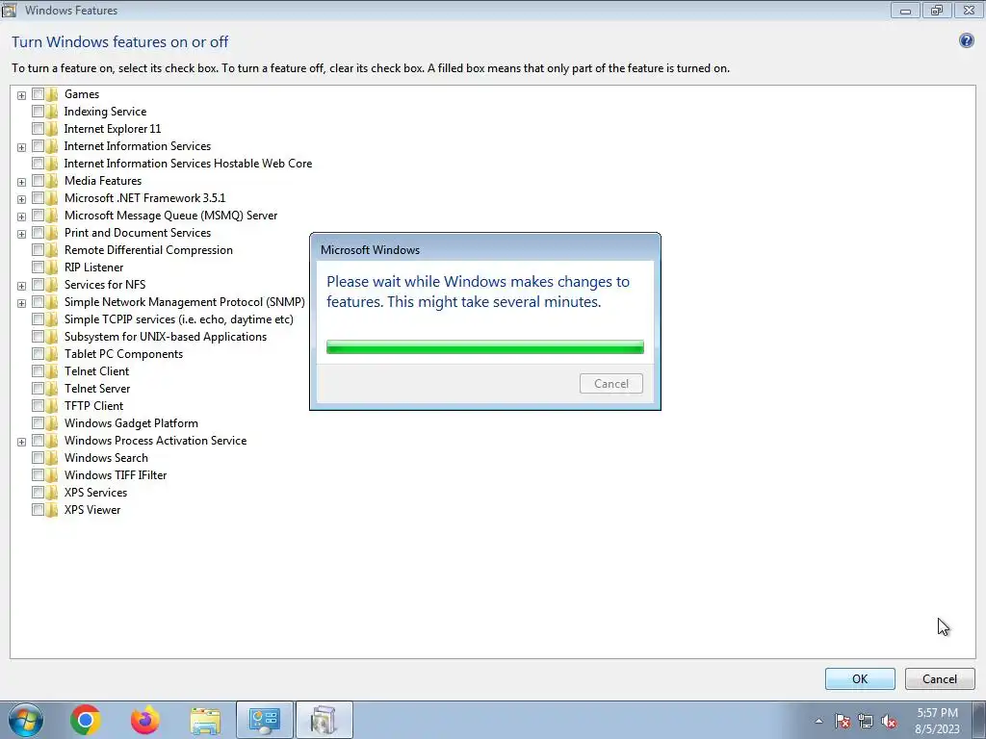This screenshot has width=986, height=739.
Task: Click the Indexing Service folder icon
Action: 52,112
